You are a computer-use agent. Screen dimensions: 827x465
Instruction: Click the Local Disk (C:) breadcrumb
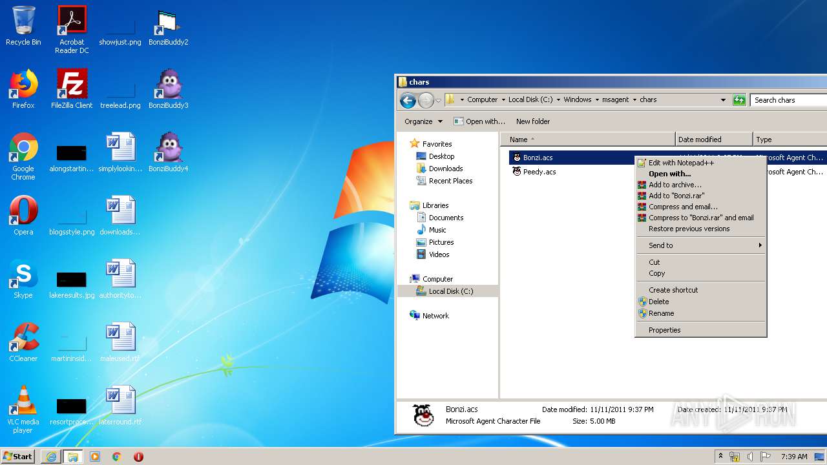tap(531, 100)
